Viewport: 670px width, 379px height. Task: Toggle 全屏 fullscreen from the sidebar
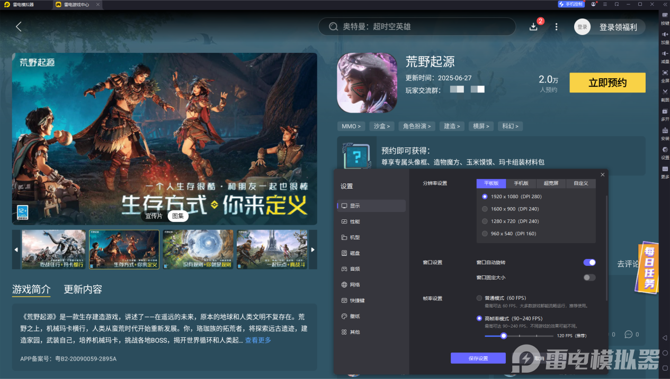tap(665, 75)
